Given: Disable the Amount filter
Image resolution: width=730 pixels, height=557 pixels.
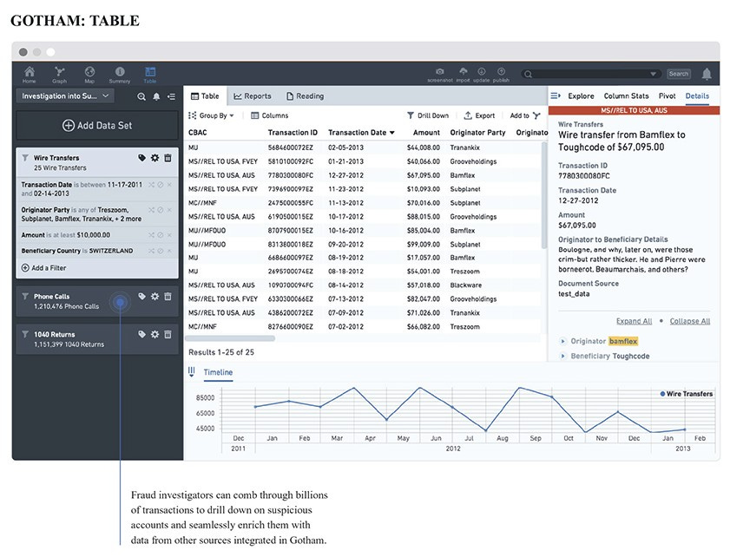Looking at the screenshot, I should click(x=161, y=235).
